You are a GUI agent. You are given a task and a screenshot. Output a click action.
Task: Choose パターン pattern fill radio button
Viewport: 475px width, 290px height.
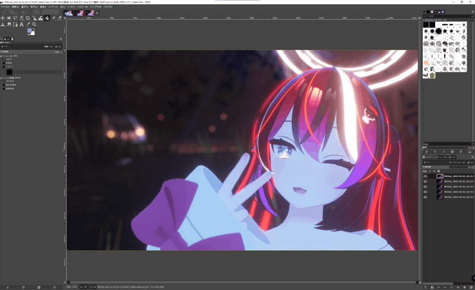point(4,67)
